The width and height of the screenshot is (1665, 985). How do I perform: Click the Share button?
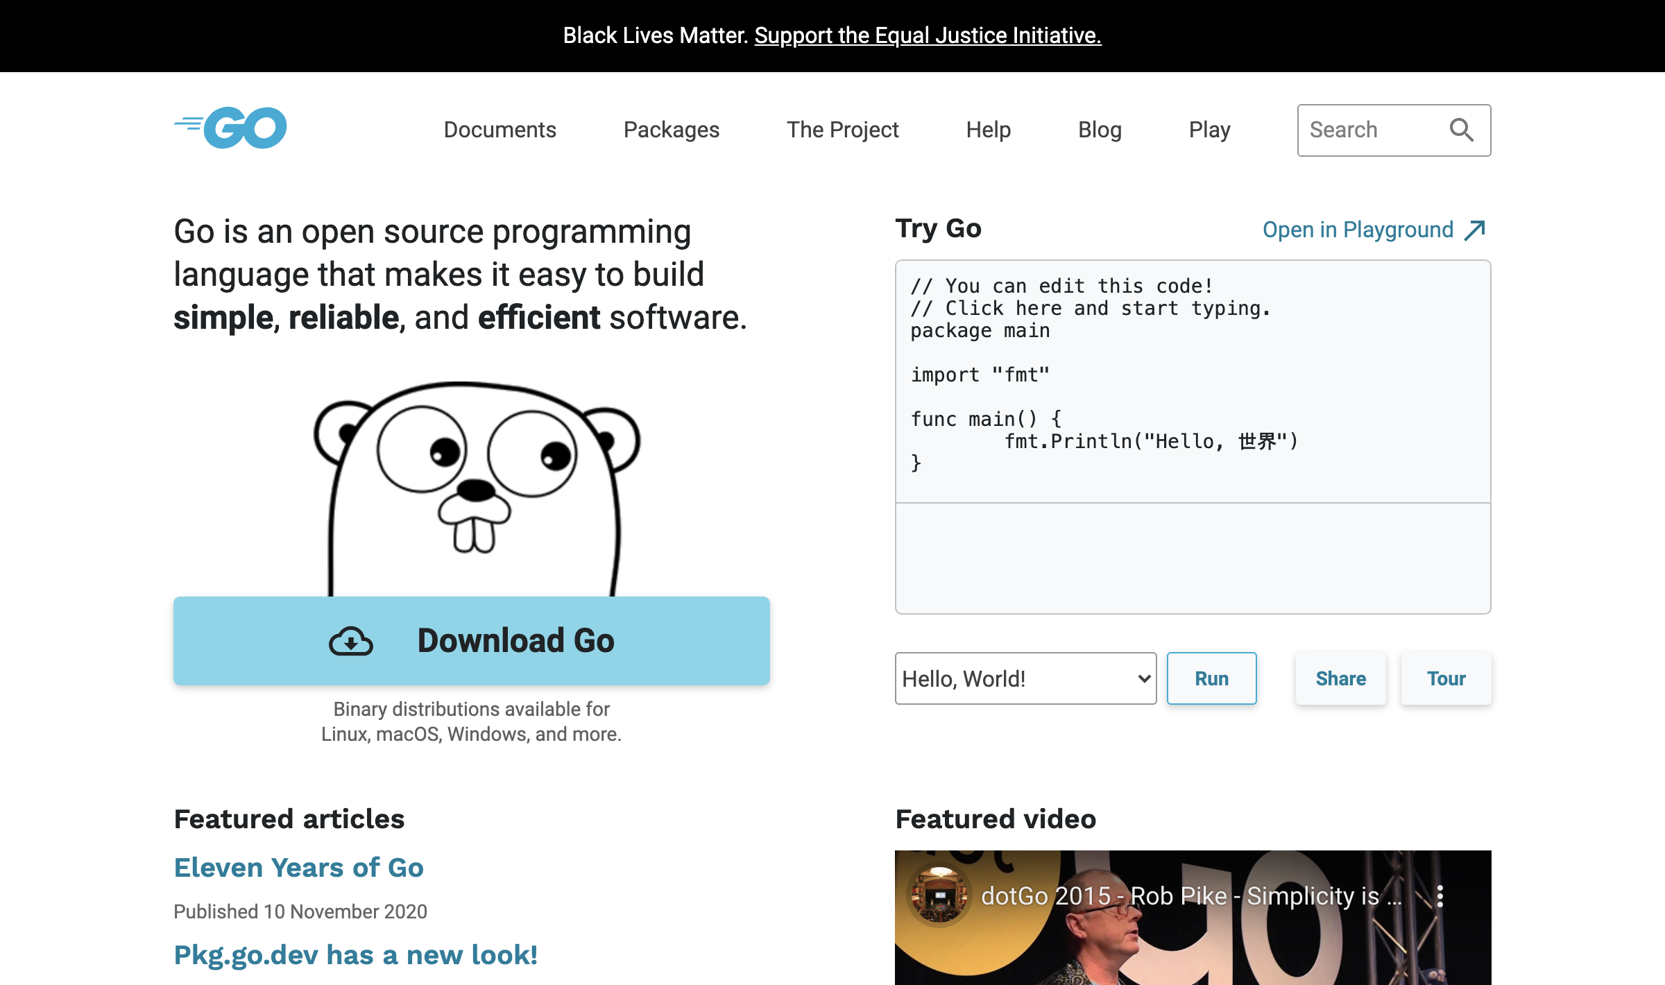point(1340,678)
